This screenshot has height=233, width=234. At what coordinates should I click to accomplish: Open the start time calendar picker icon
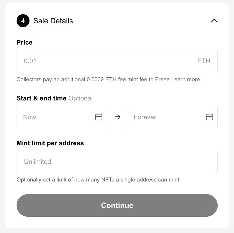99,117
